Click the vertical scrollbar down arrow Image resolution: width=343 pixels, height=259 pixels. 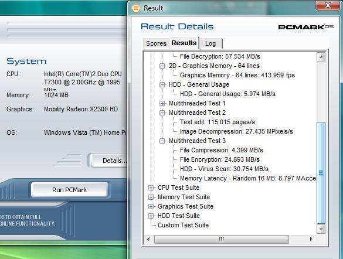321,229
